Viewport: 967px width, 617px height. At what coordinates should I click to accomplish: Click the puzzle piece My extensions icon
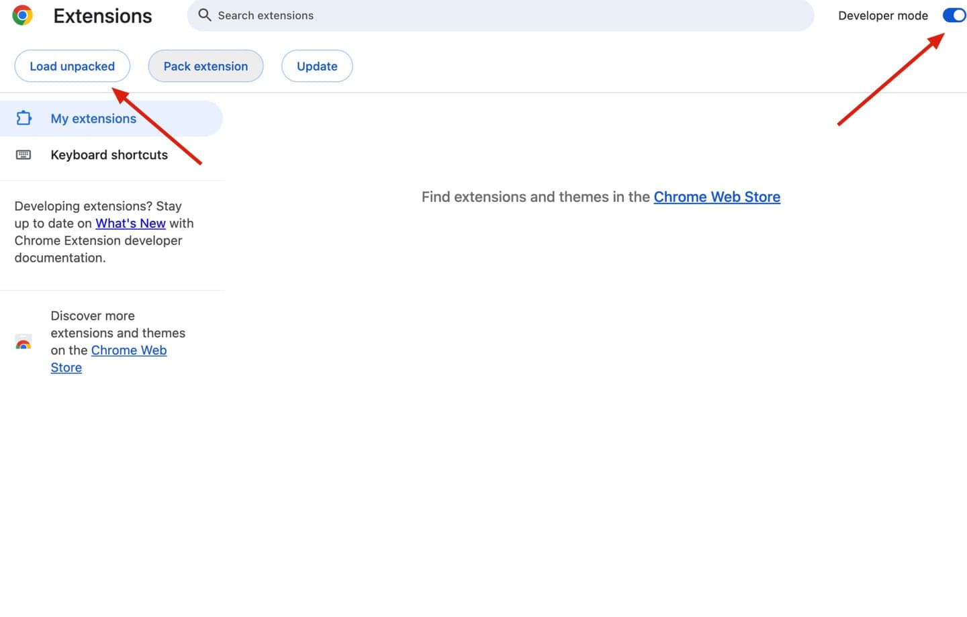point(24,118)
